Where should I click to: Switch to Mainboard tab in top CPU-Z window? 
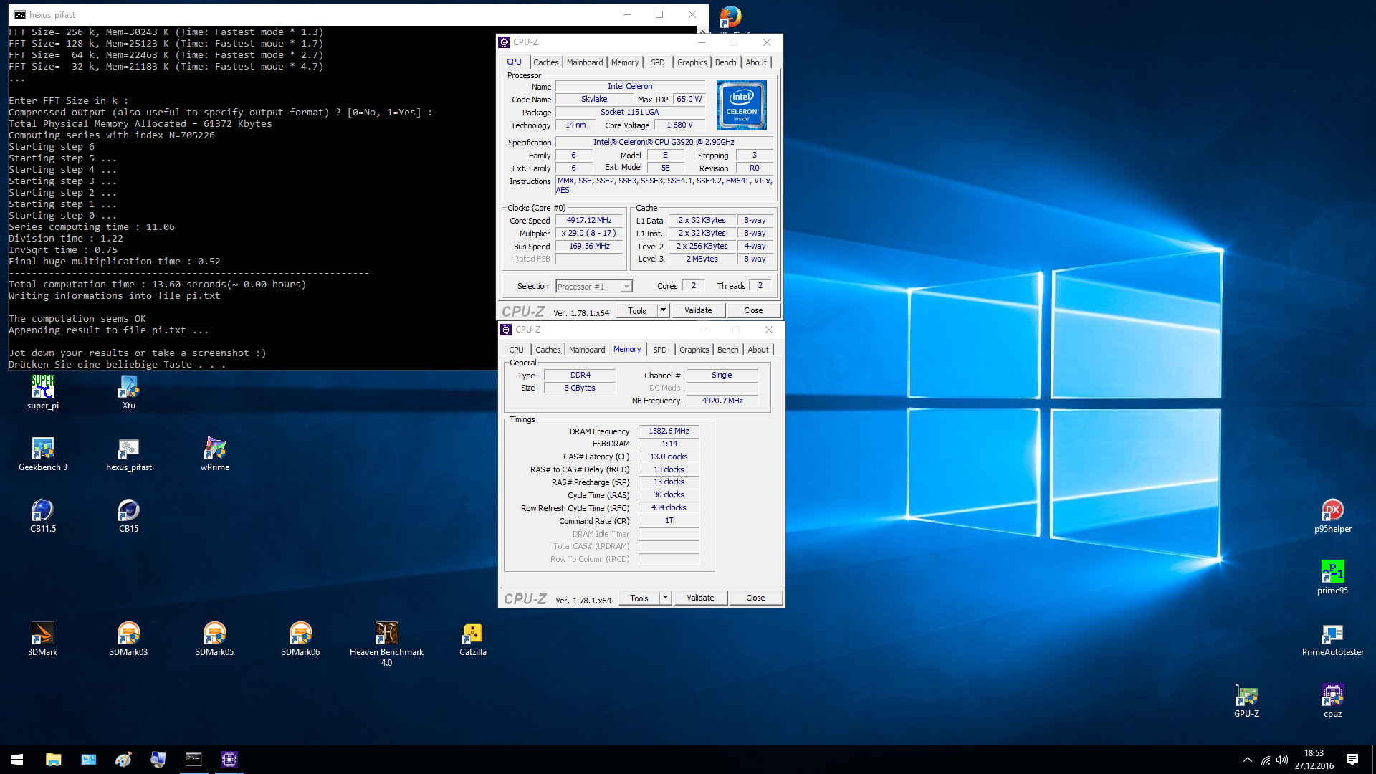pos(585,62)
